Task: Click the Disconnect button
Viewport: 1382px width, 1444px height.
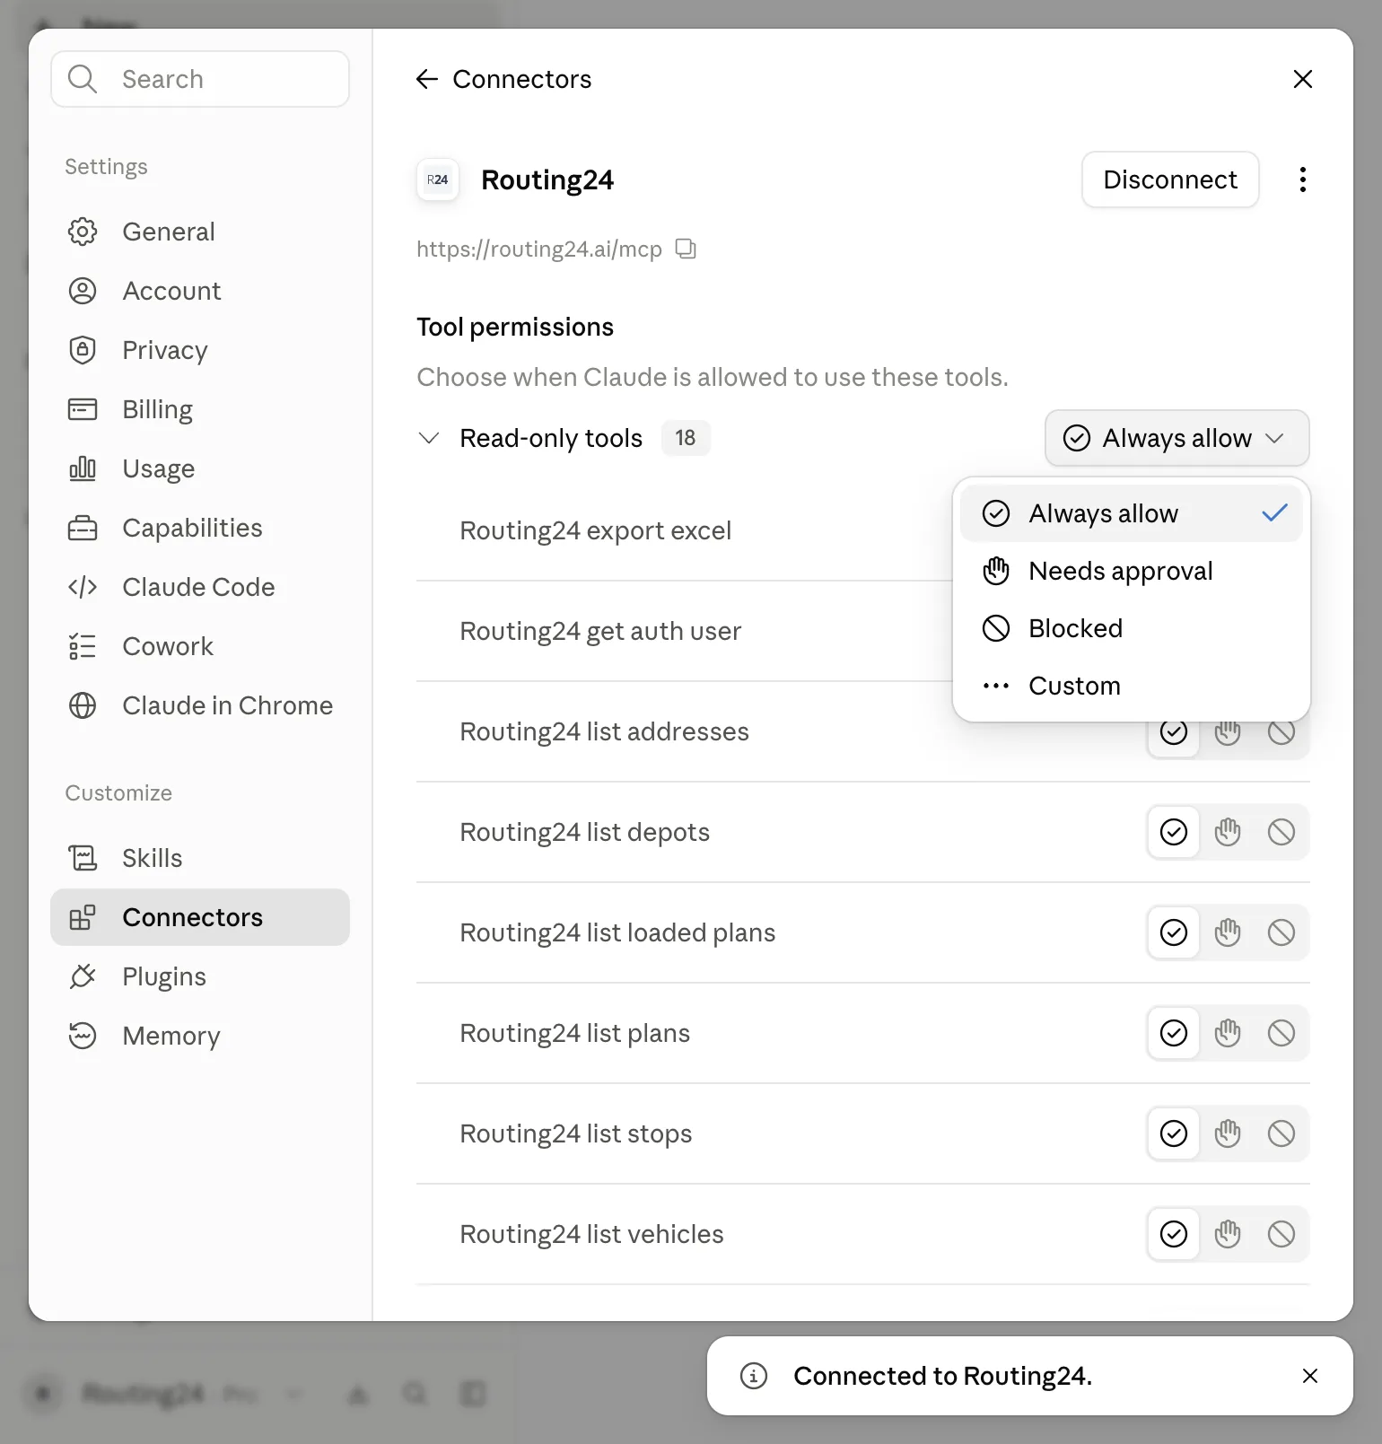Action: click(x=1170, y=179)
